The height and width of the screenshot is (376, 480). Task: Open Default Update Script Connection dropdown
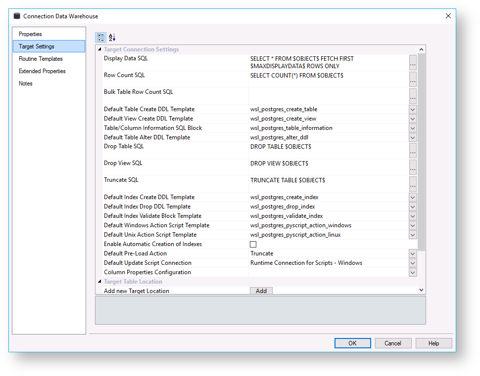coord(413,263)
